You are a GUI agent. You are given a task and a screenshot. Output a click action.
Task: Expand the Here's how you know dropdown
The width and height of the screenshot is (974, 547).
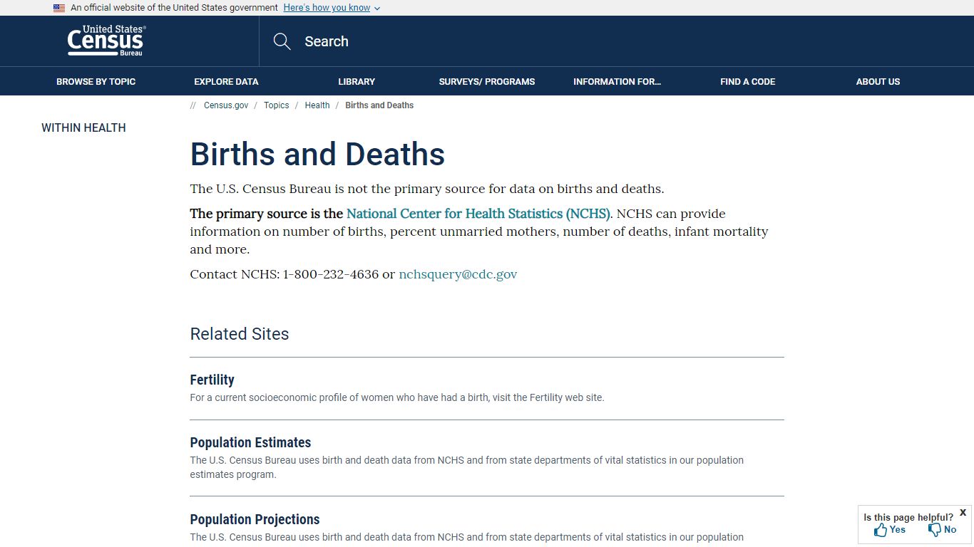332,8
